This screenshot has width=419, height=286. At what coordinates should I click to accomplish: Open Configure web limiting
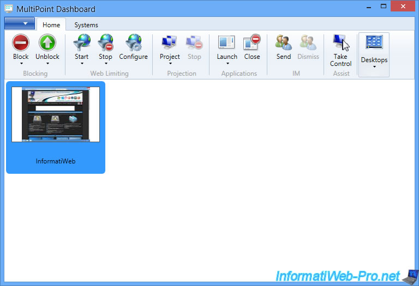click(133, 43)
